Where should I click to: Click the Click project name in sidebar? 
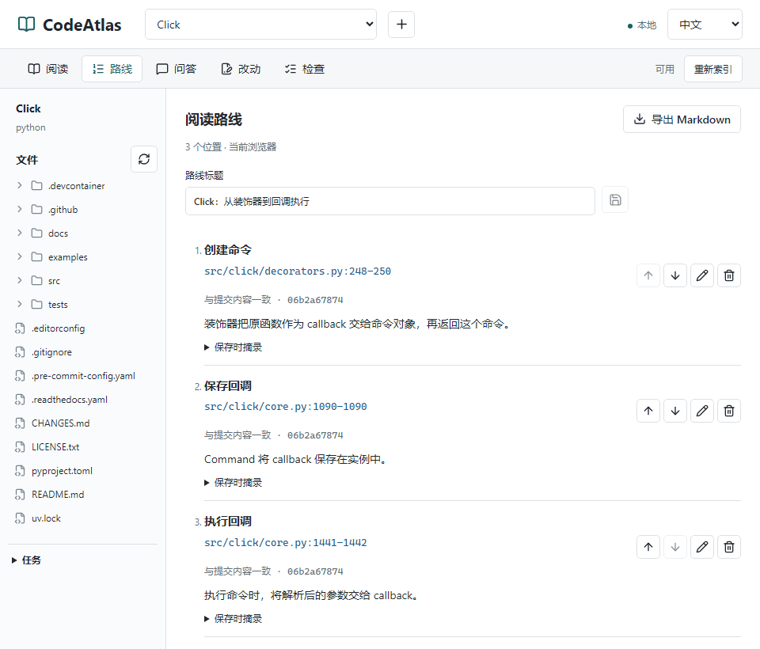click(28, 108)
